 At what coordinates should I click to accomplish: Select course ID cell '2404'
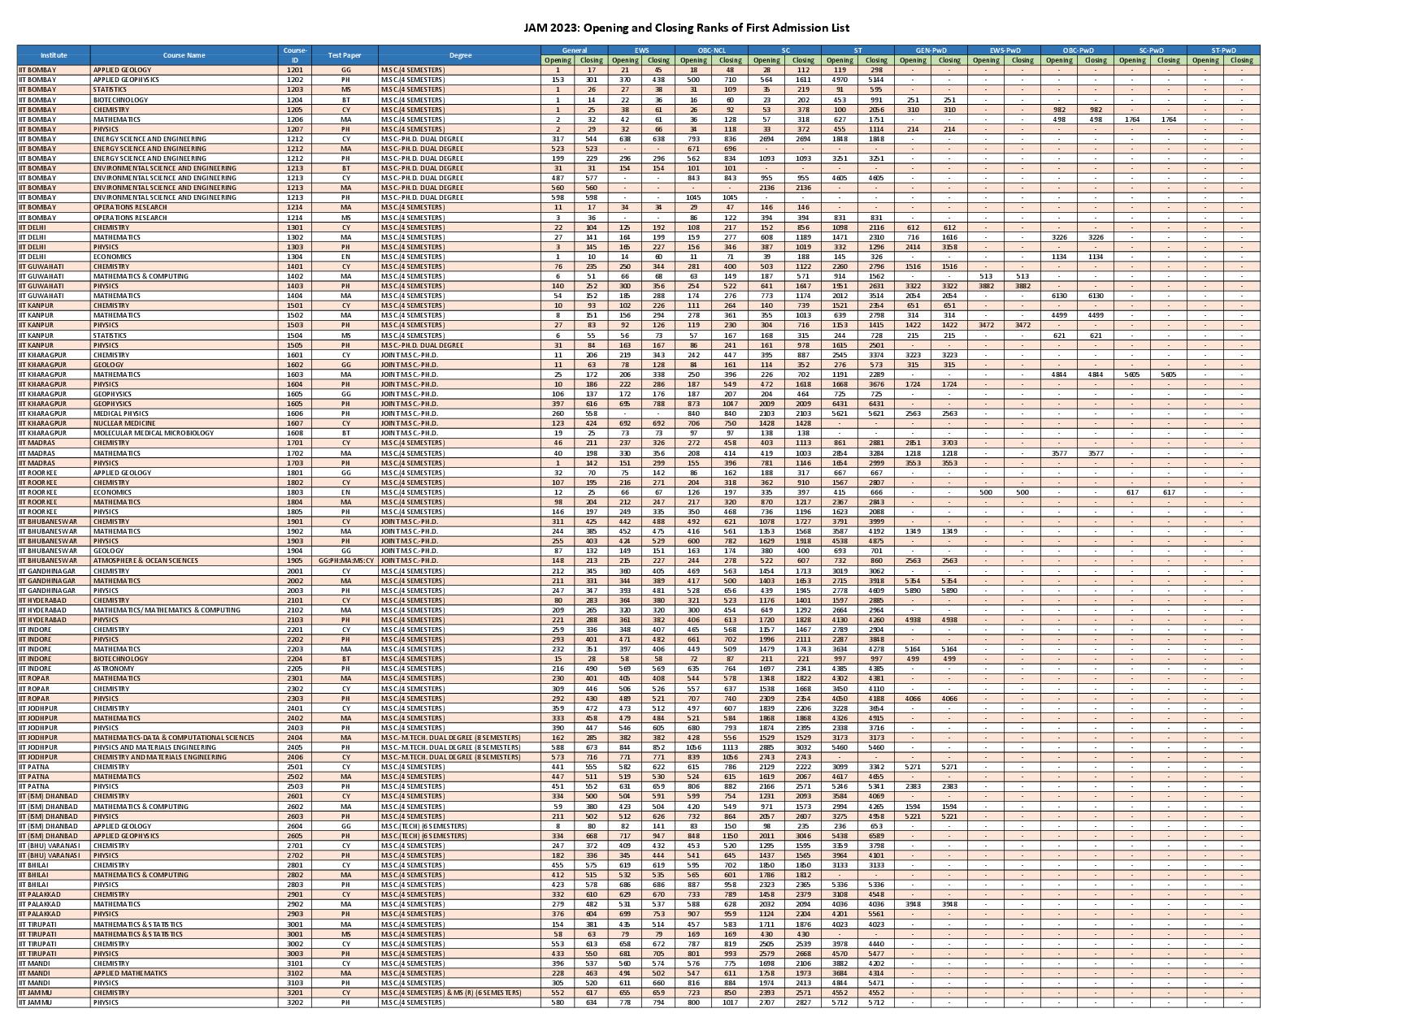tap(295, 738)
